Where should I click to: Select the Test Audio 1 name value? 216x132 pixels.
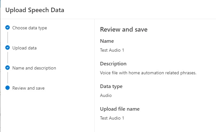pyautogui.click(x=112, y=50)
